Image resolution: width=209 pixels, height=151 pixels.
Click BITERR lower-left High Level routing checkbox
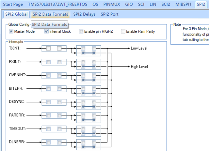point(83,93)
